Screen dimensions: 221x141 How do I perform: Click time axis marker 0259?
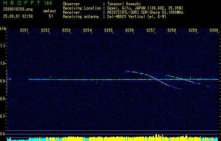193,30
